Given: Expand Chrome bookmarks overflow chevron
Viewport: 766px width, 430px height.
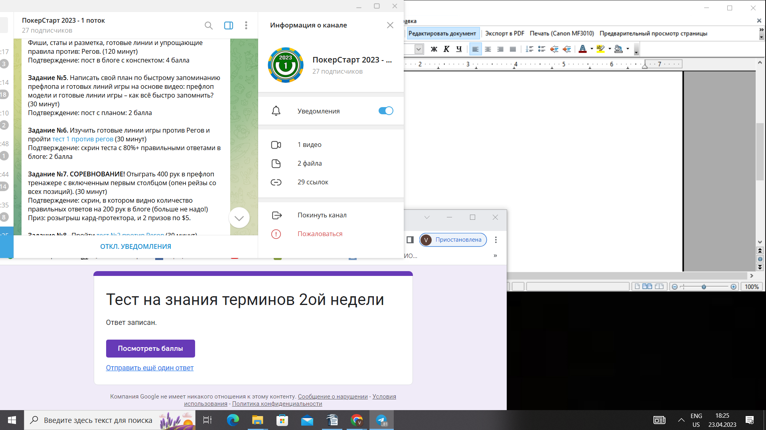Looking at the screenshot, I should [x=495, y=256].
